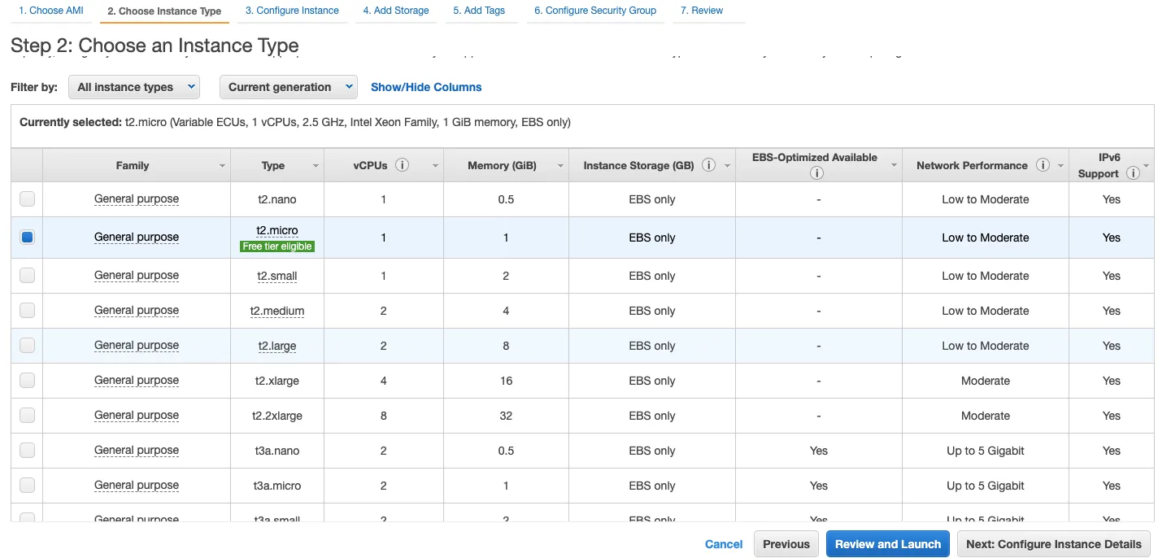Click the Show/Hide Columns link

pyautogui.click(x=426, y=87)
